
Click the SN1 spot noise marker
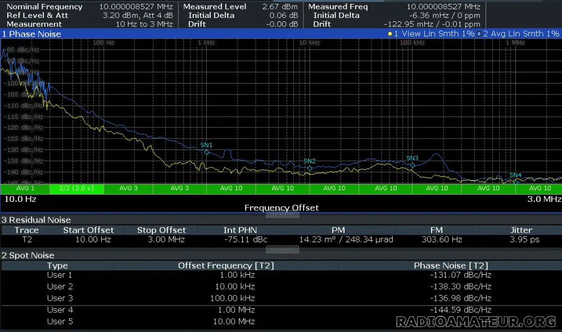206,152
